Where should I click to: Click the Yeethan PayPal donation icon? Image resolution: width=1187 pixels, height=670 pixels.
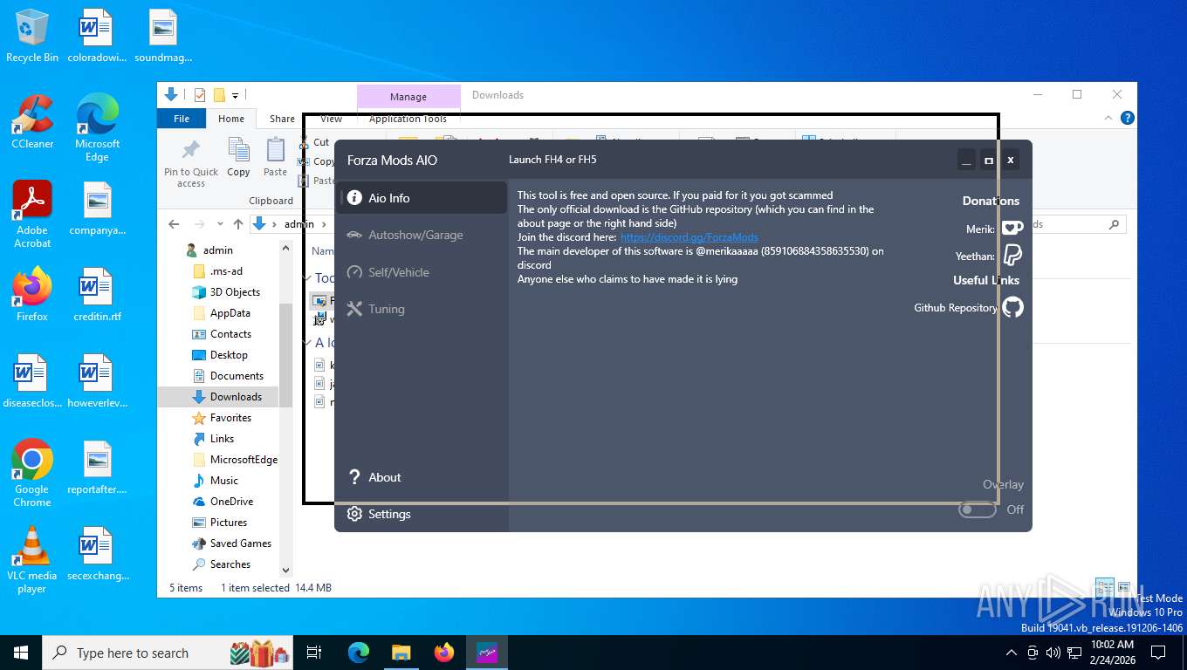pyautogui.click(x=1012, y=256)
